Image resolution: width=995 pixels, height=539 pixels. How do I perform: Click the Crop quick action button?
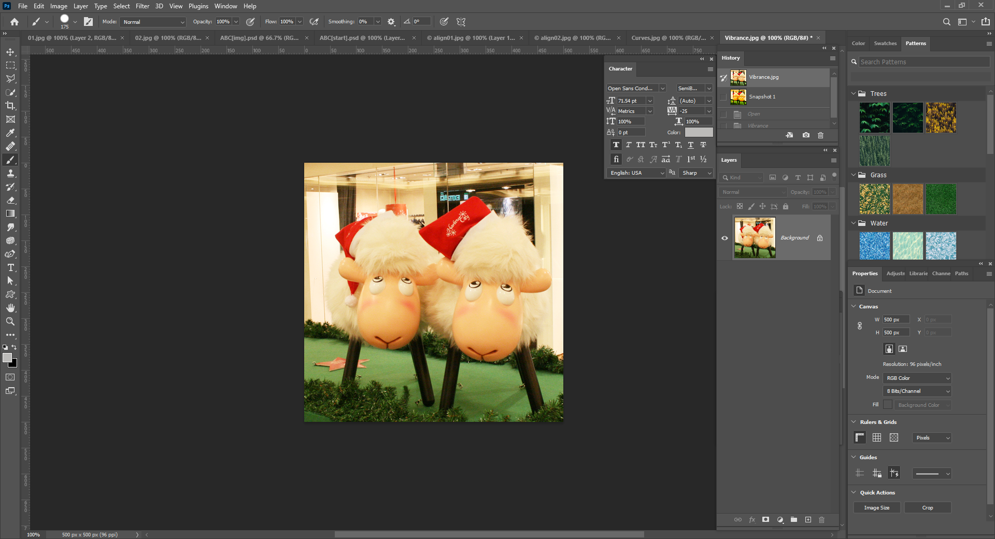click(928, 508)
